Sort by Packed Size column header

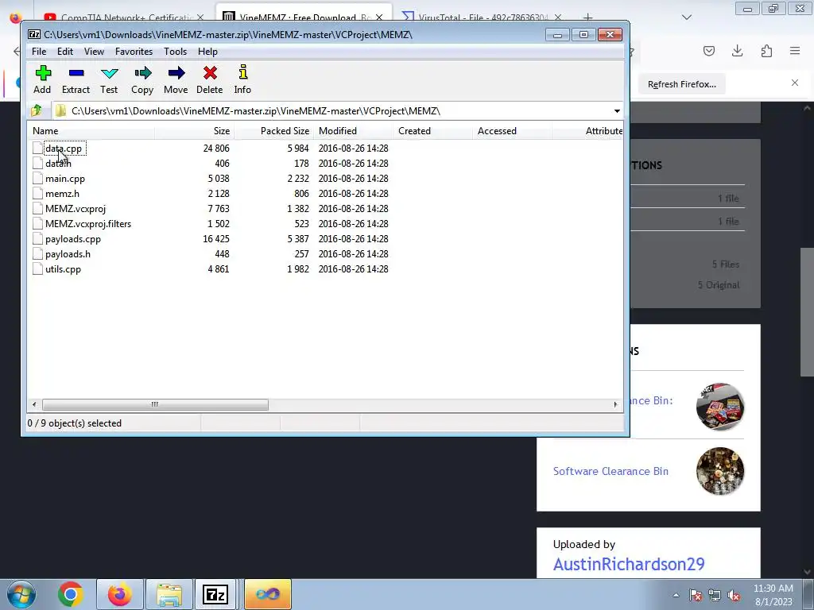pyautogui.click(x=274, y=131)
